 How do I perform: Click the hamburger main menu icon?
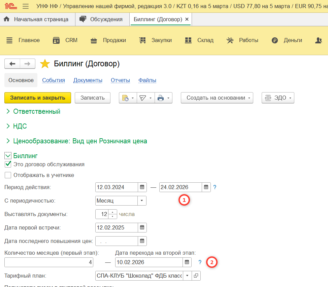[25, 6]
